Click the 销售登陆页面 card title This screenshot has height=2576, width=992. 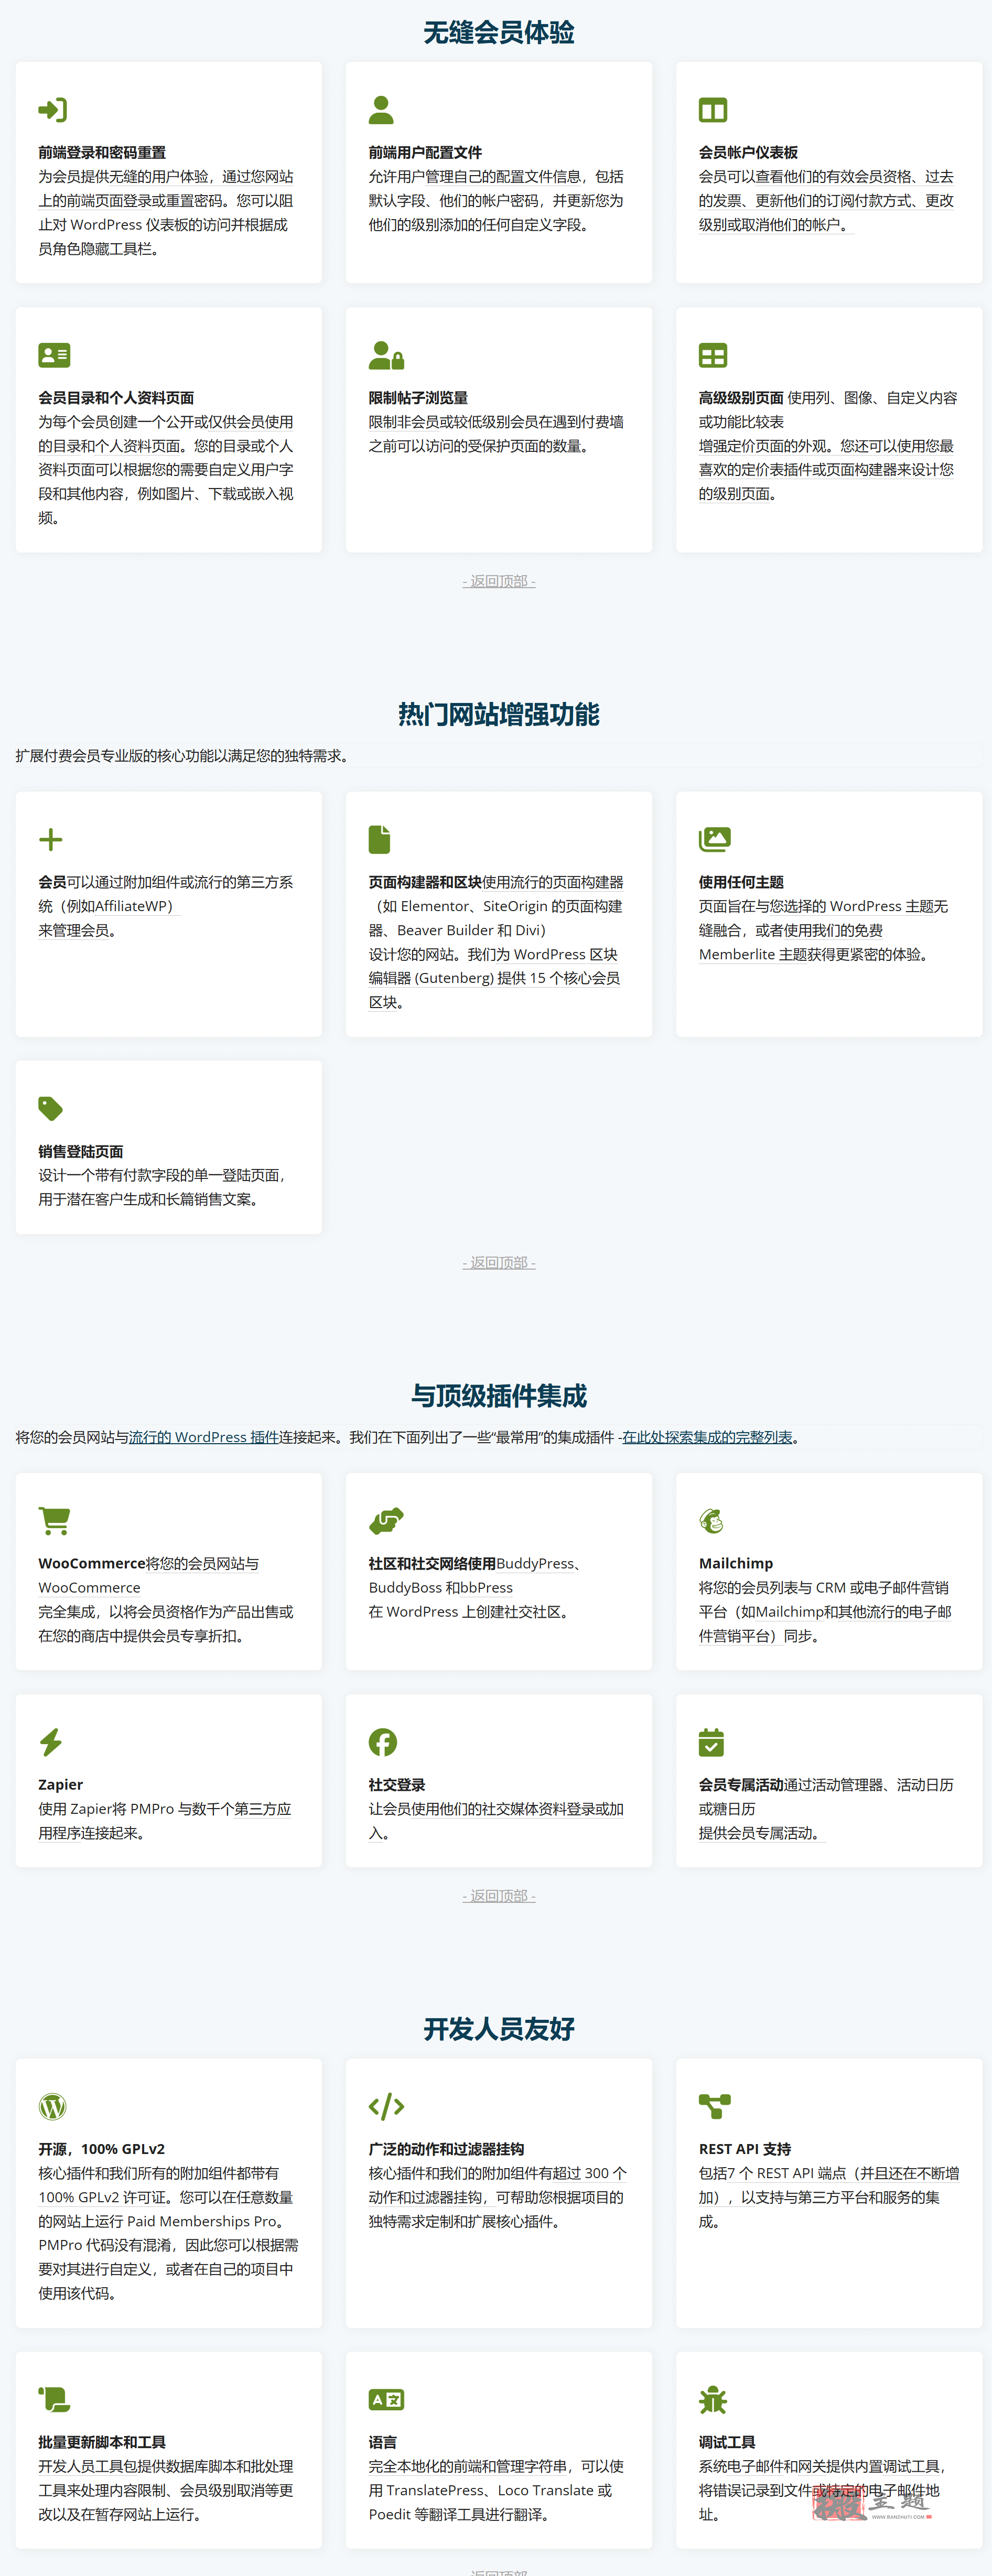pos(81,1151)
